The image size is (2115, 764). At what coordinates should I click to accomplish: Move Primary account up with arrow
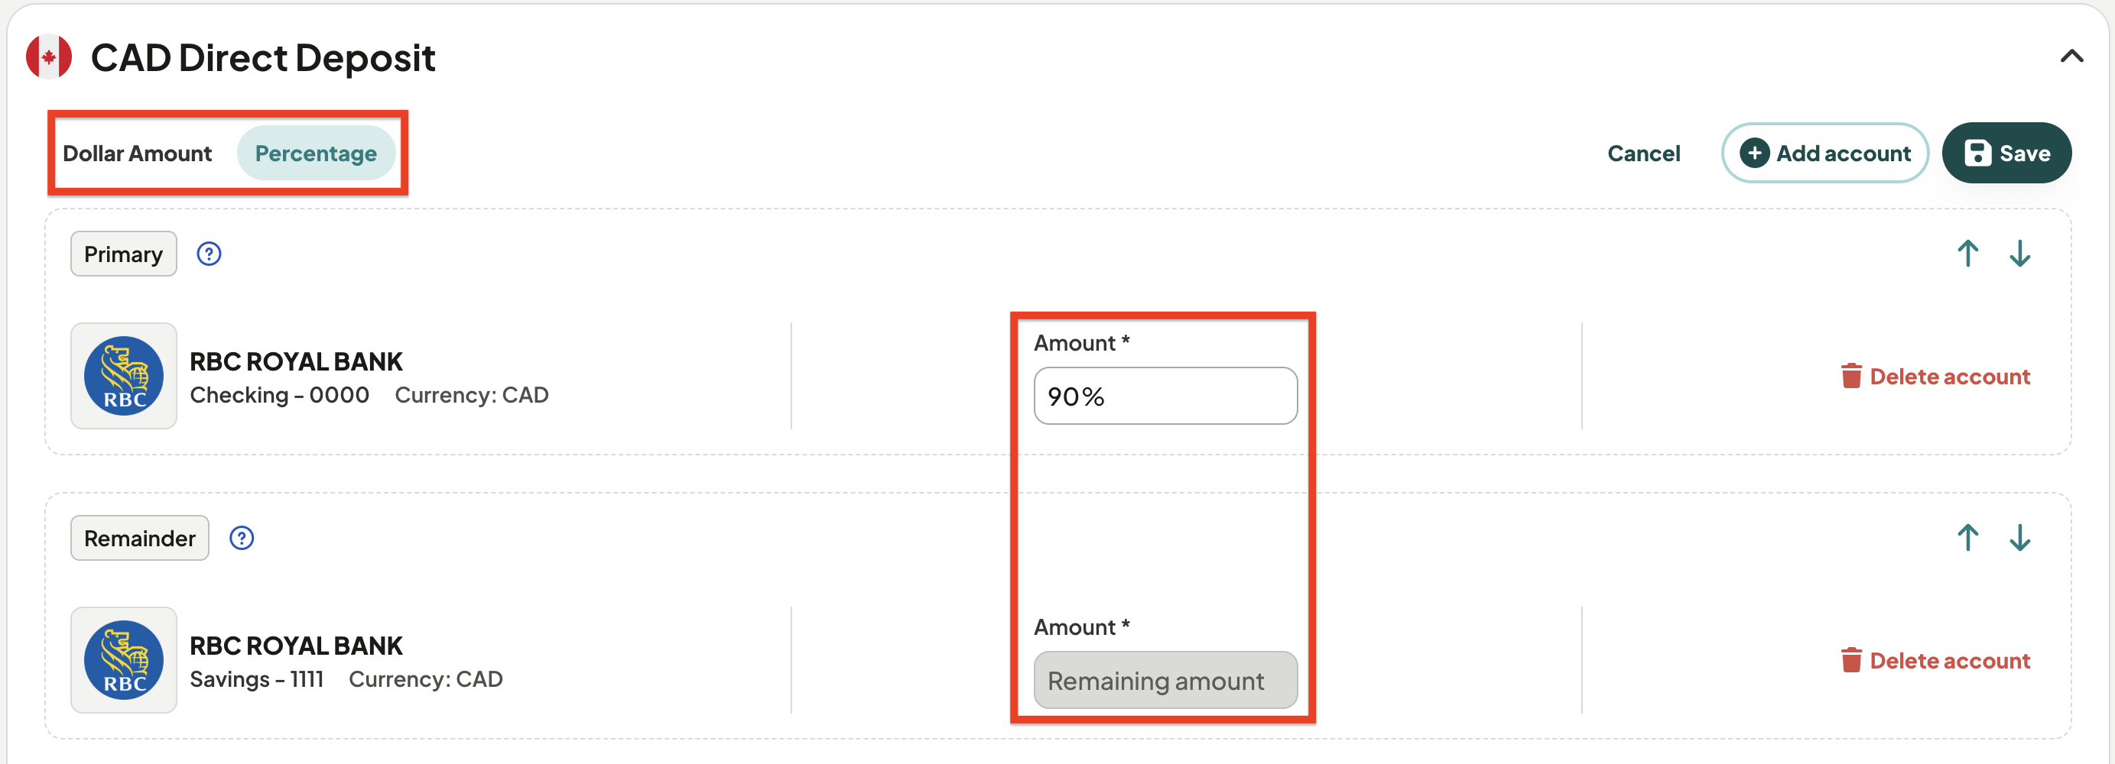click(x=1967, y=253)
